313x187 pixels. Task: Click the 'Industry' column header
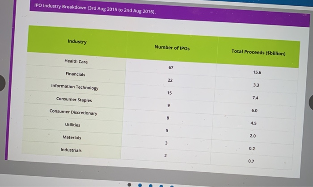pos(77,42)
